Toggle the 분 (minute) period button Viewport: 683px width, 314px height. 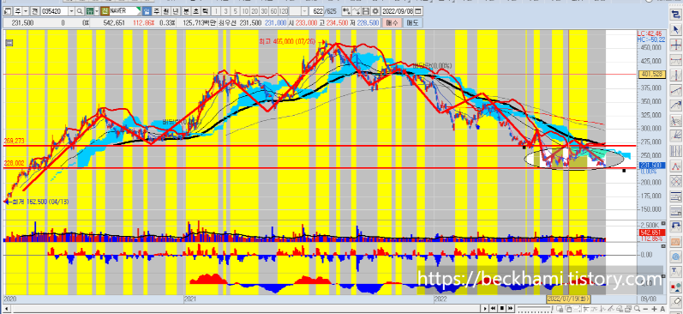pyautogui.click(x=186, y=11)
